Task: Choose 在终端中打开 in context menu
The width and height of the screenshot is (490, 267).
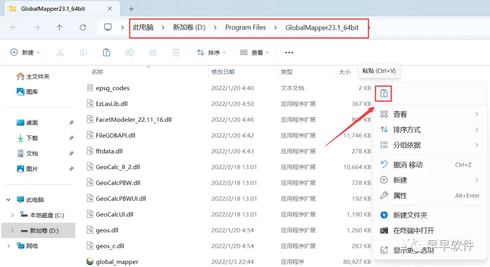Action: click(430, 230)
